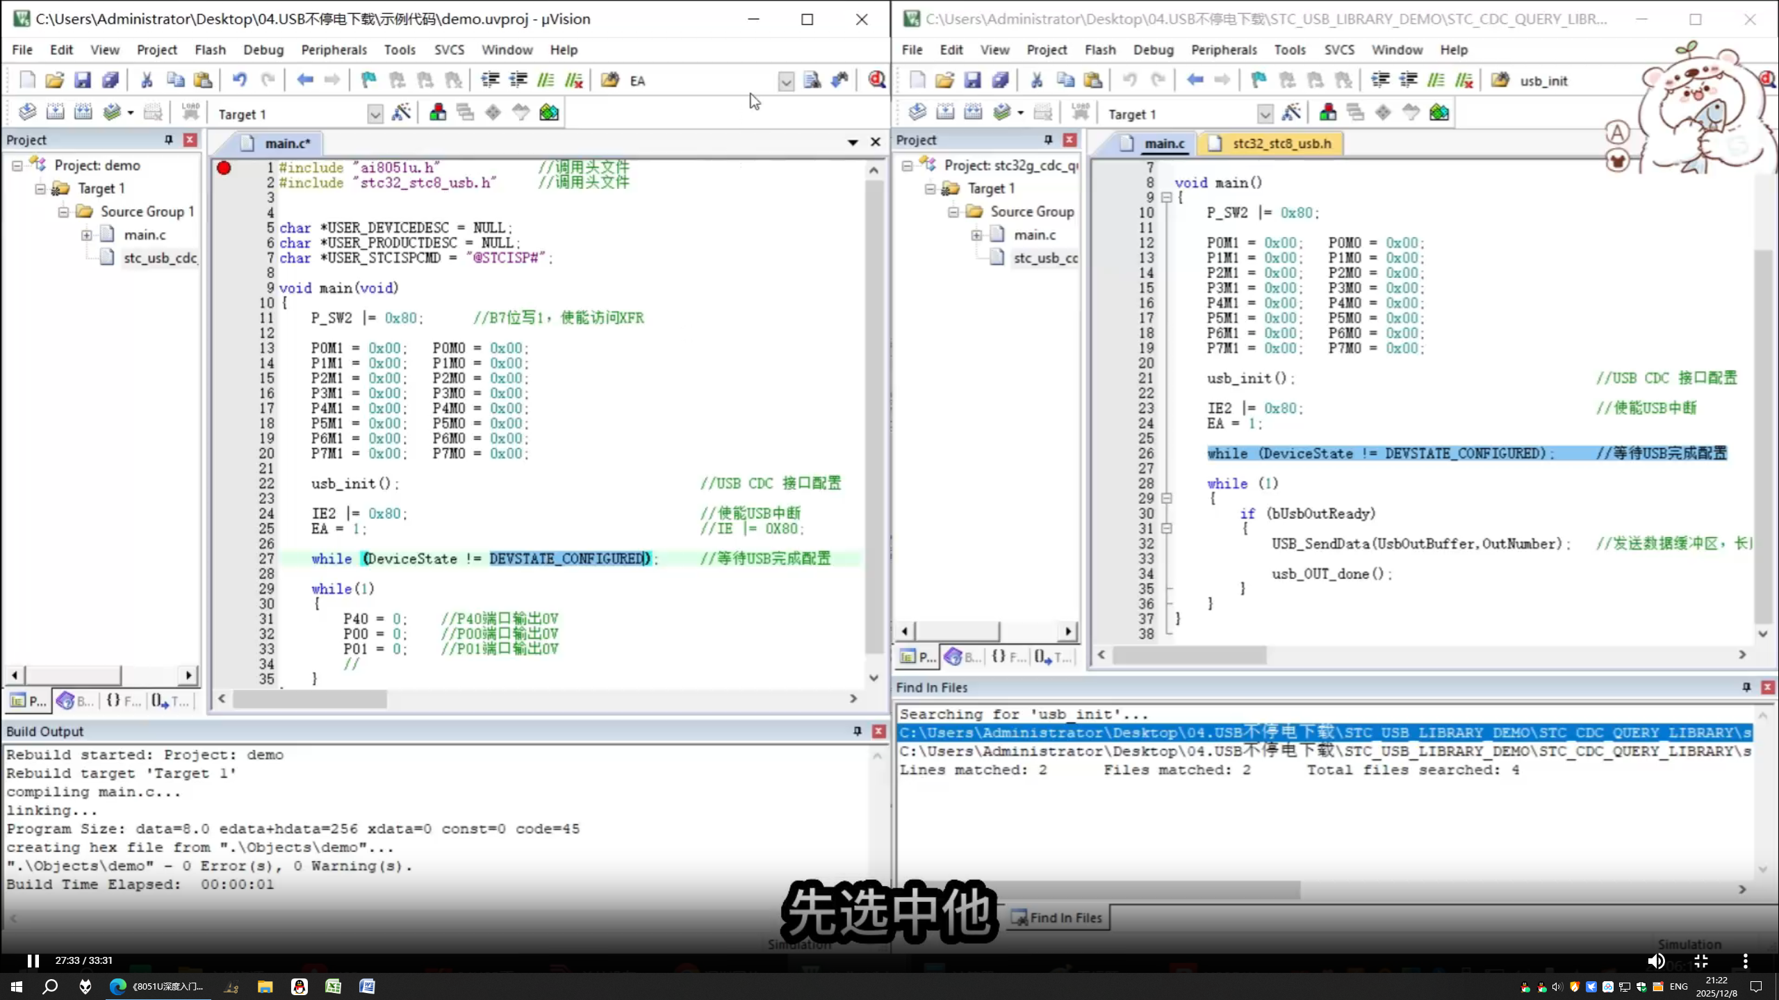Open the Peripherals menu in left uVision

coord(334,49)
